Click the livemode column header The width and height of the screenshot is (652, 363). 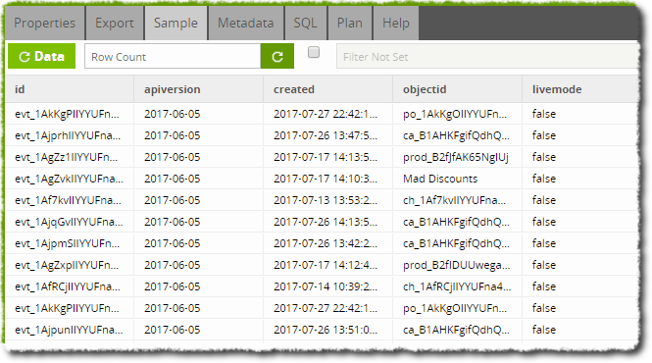(x=580, y=89)
